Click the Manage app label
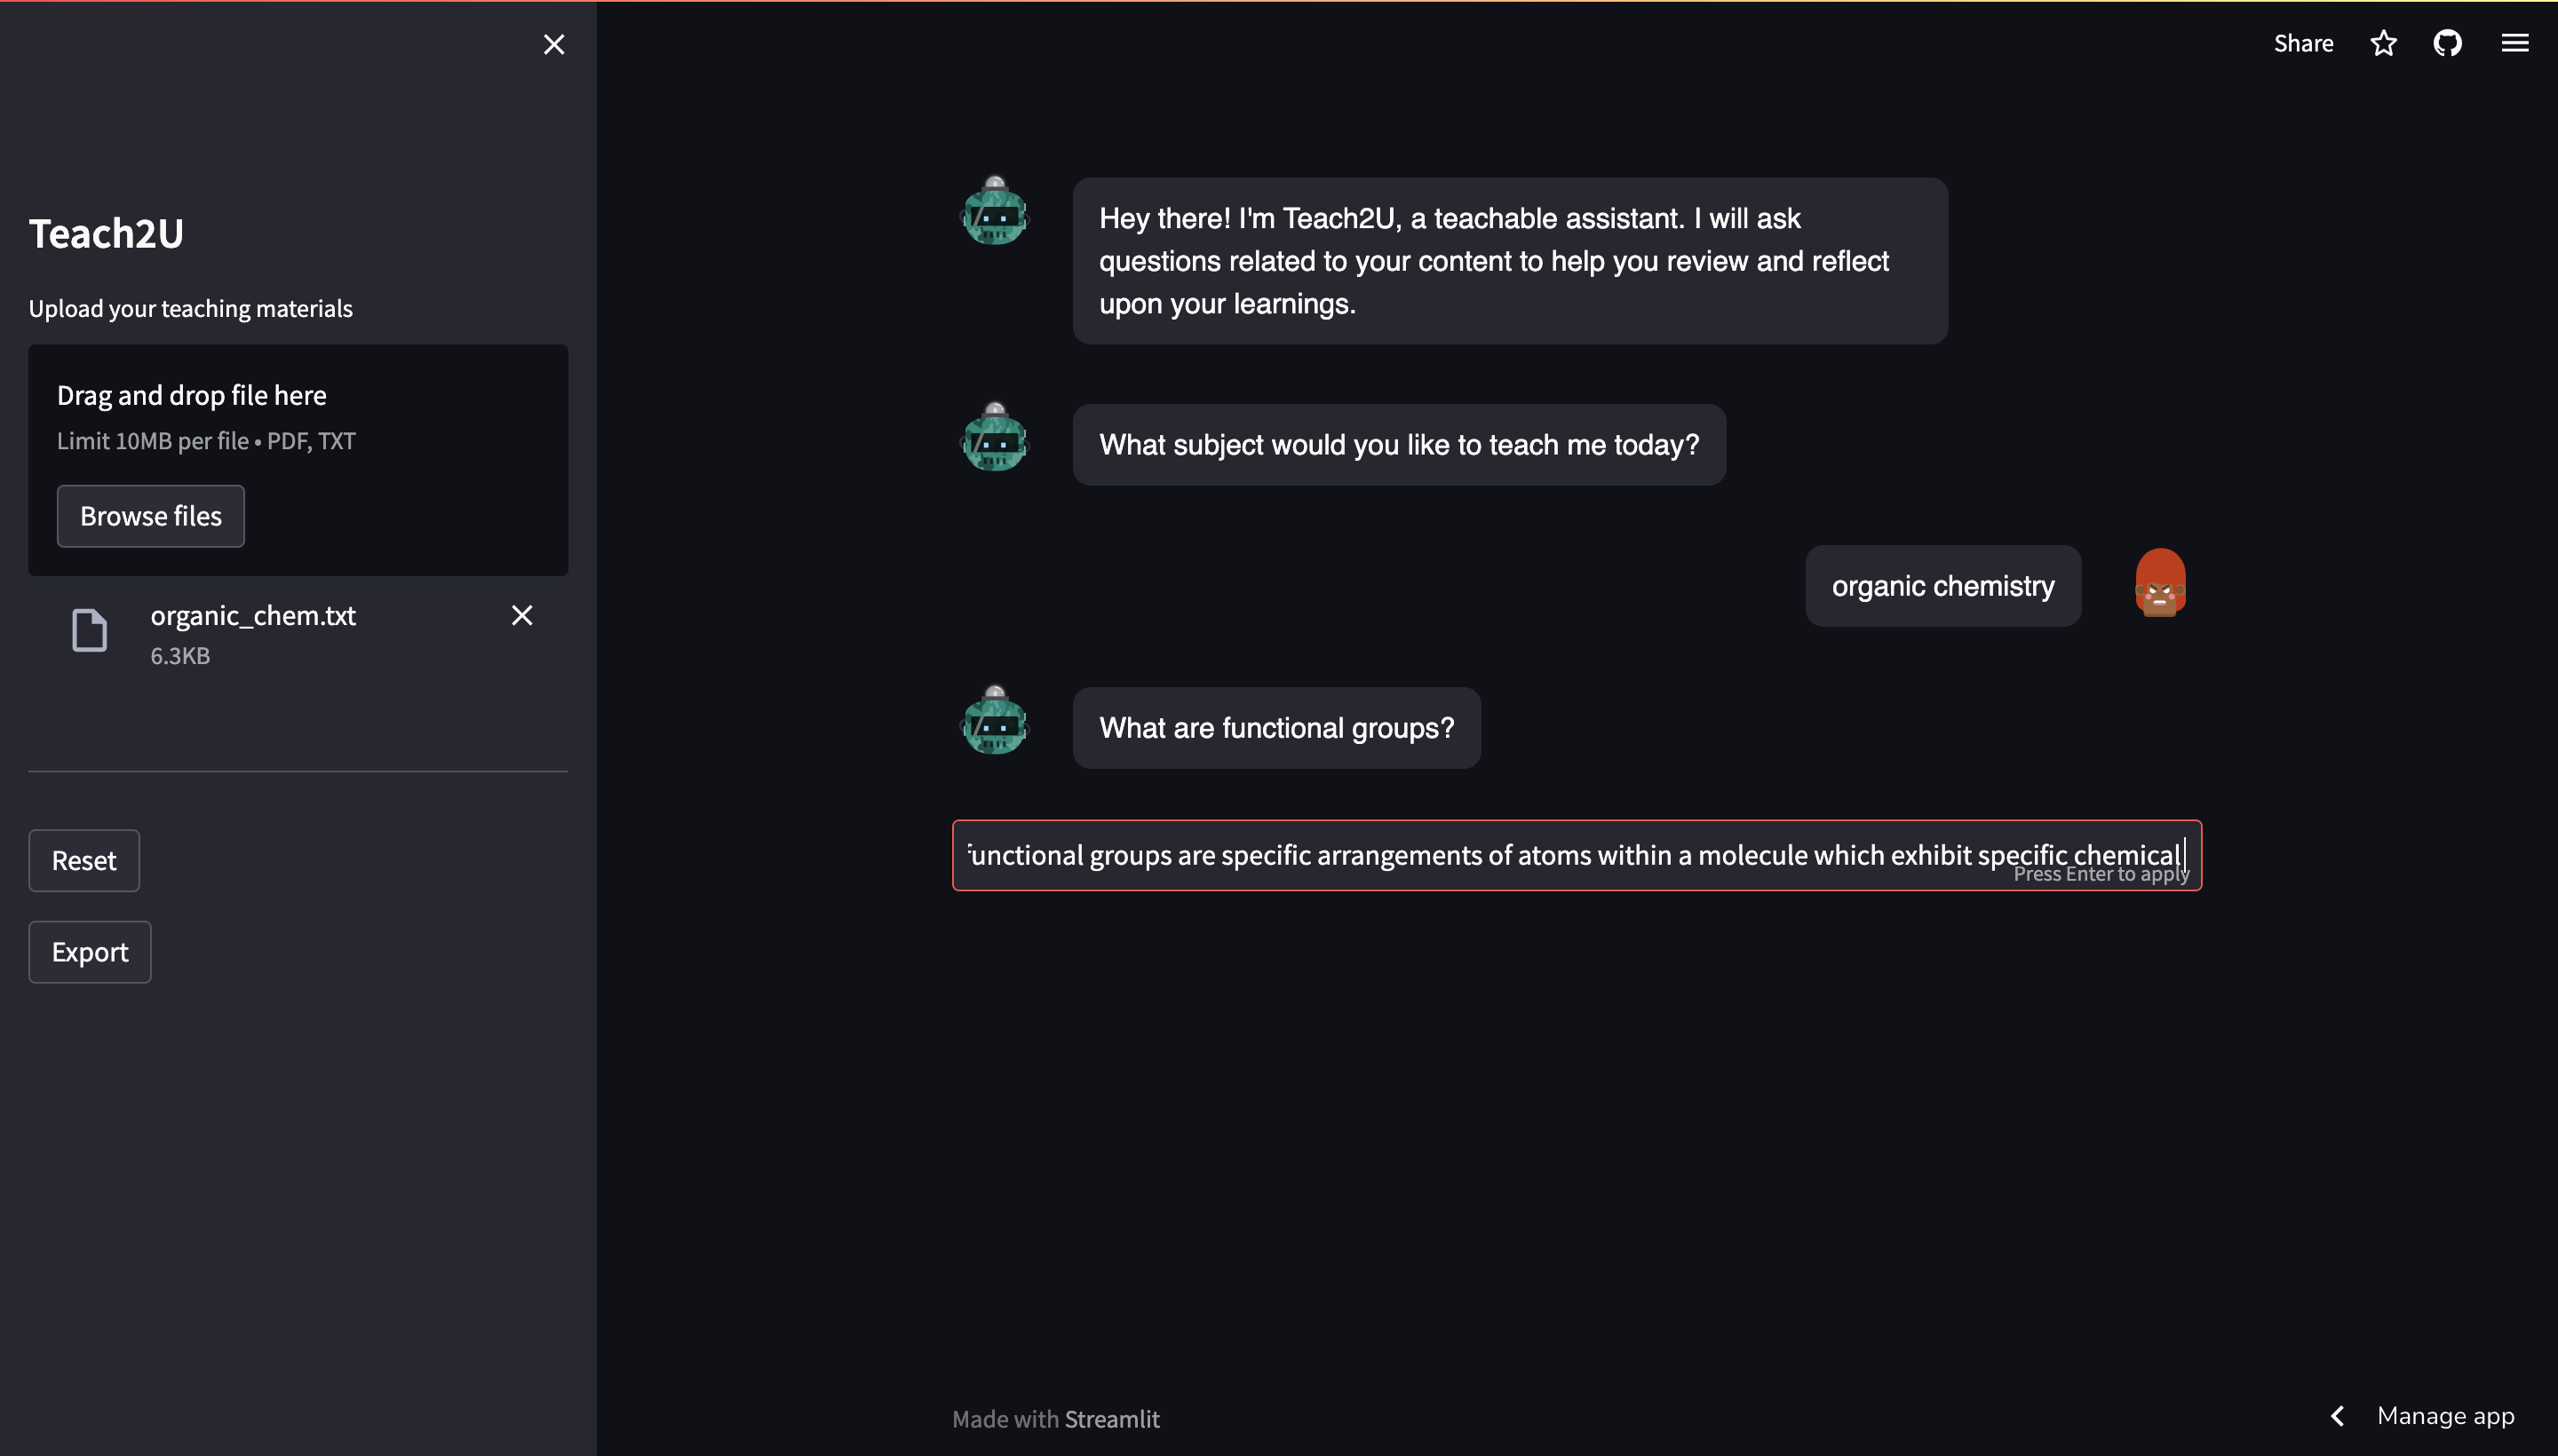This screenshot has height=1456, width=2558. [2445, 1416]
